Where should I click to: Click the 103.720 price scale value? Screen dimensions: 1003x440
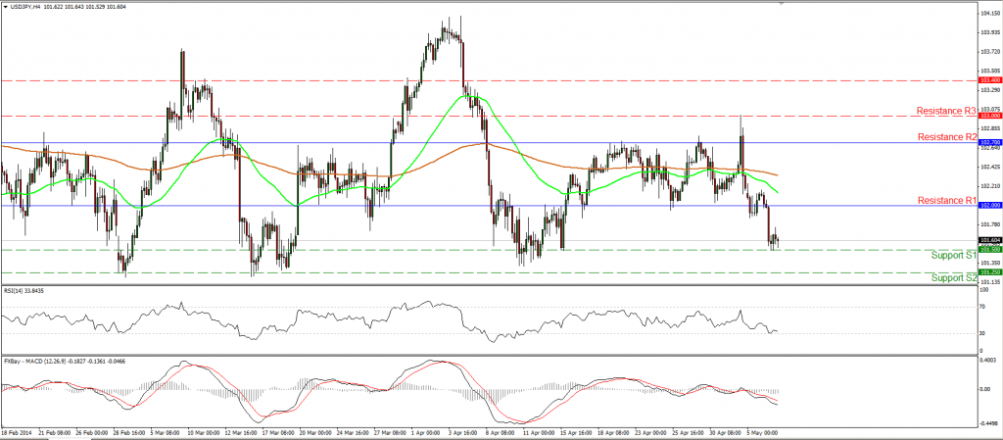tap(989, 51)
